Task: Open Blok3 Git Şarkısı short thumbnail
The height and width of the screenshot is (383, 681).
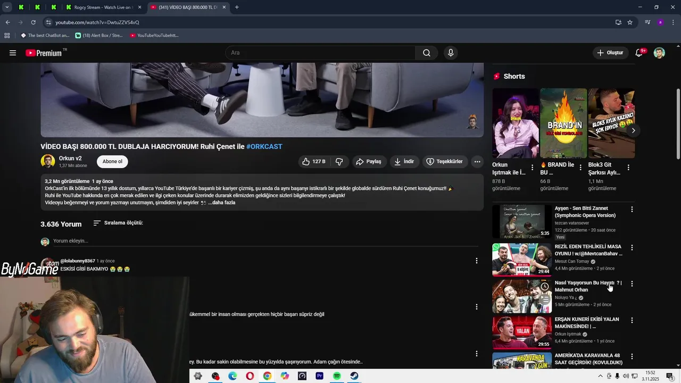Action: click(x=611, y=123)
